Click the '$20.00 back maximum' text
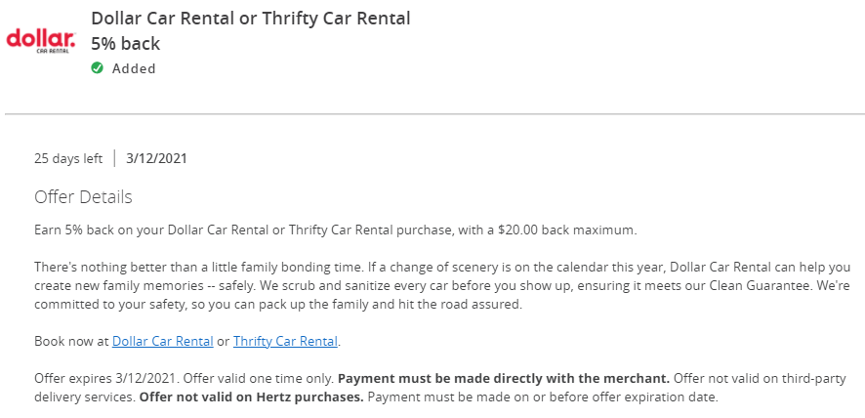The height and width of the screenshot is (418, 865). pos(566,230)
